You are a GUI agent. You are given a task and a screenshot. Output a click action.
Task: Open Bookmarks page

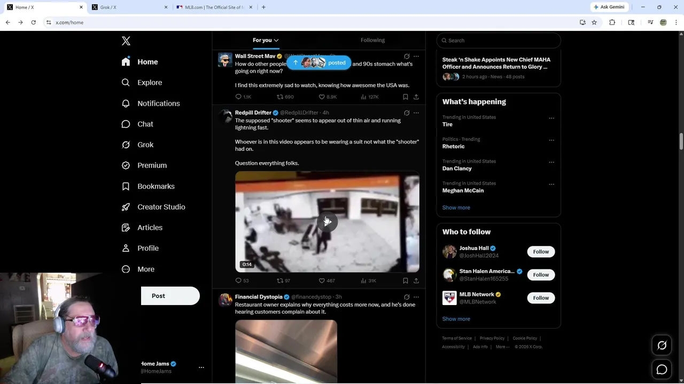pyautogui.click(x=148, y=186)
